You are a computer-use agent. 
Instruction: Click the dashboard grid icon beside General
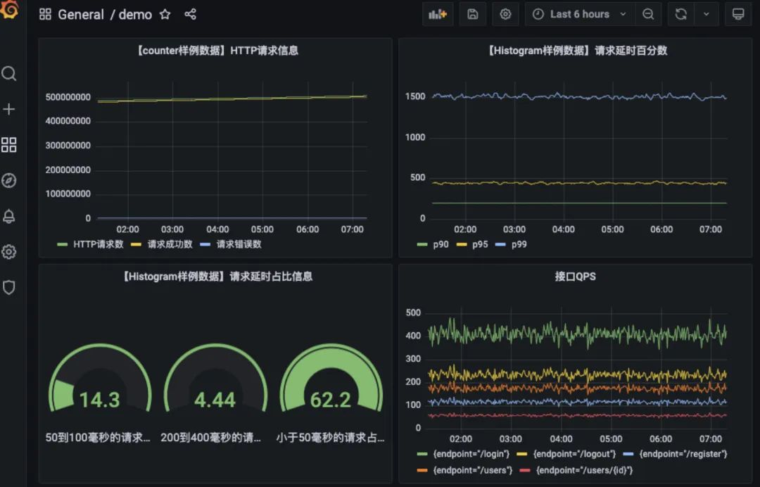tap(45, 14)
